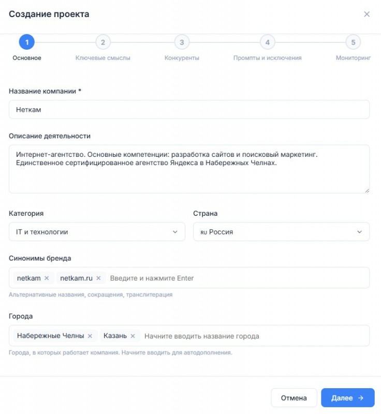381x414 pixels.
Task: Switch to Ключевые смыслы step label
Action: pos(103,58)
